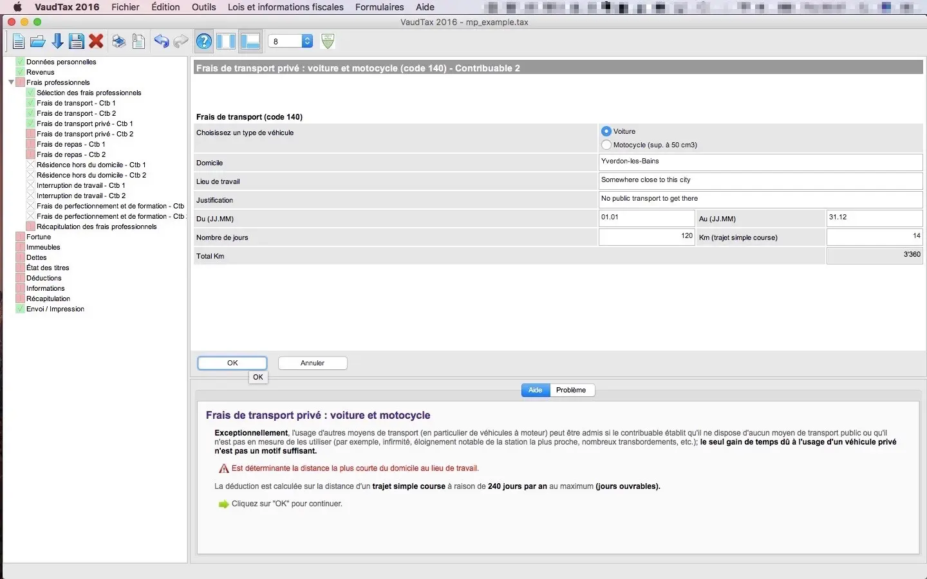
Task: Open Dettes section in the tree
Action: [x=37, y=257]
